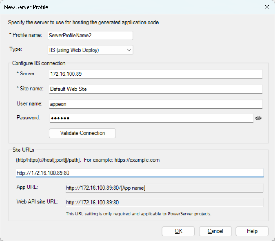Reveal the password with the eye icon

tap(258, 118)
